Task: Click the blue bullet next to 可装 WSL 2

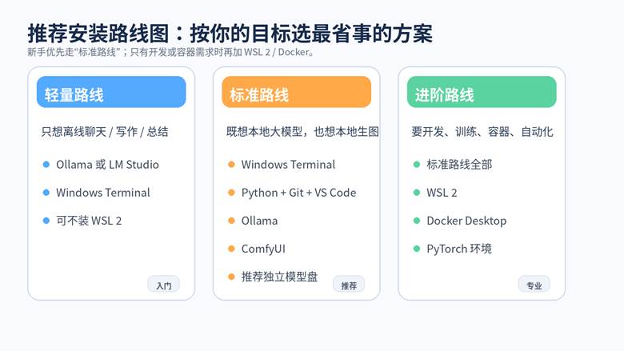Action: [x=46, y=221]
